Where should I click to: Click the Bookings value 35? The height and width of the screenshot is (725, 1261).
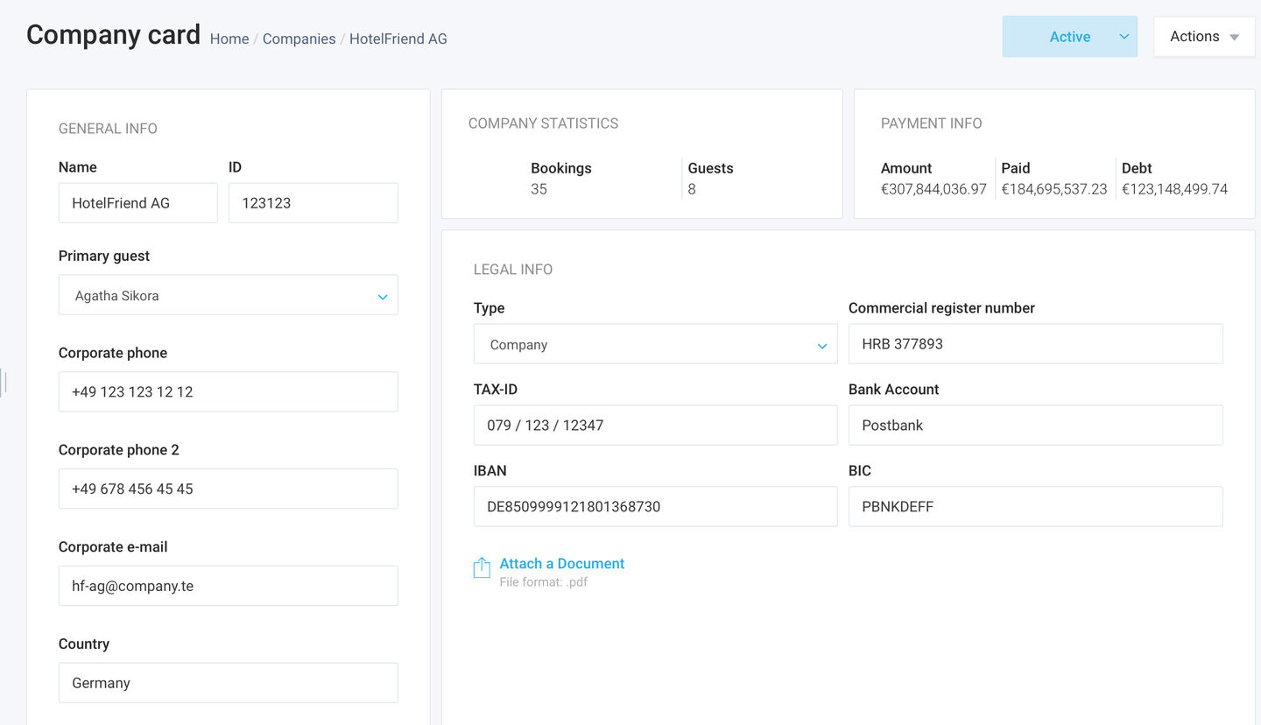[x=539, y=189]
